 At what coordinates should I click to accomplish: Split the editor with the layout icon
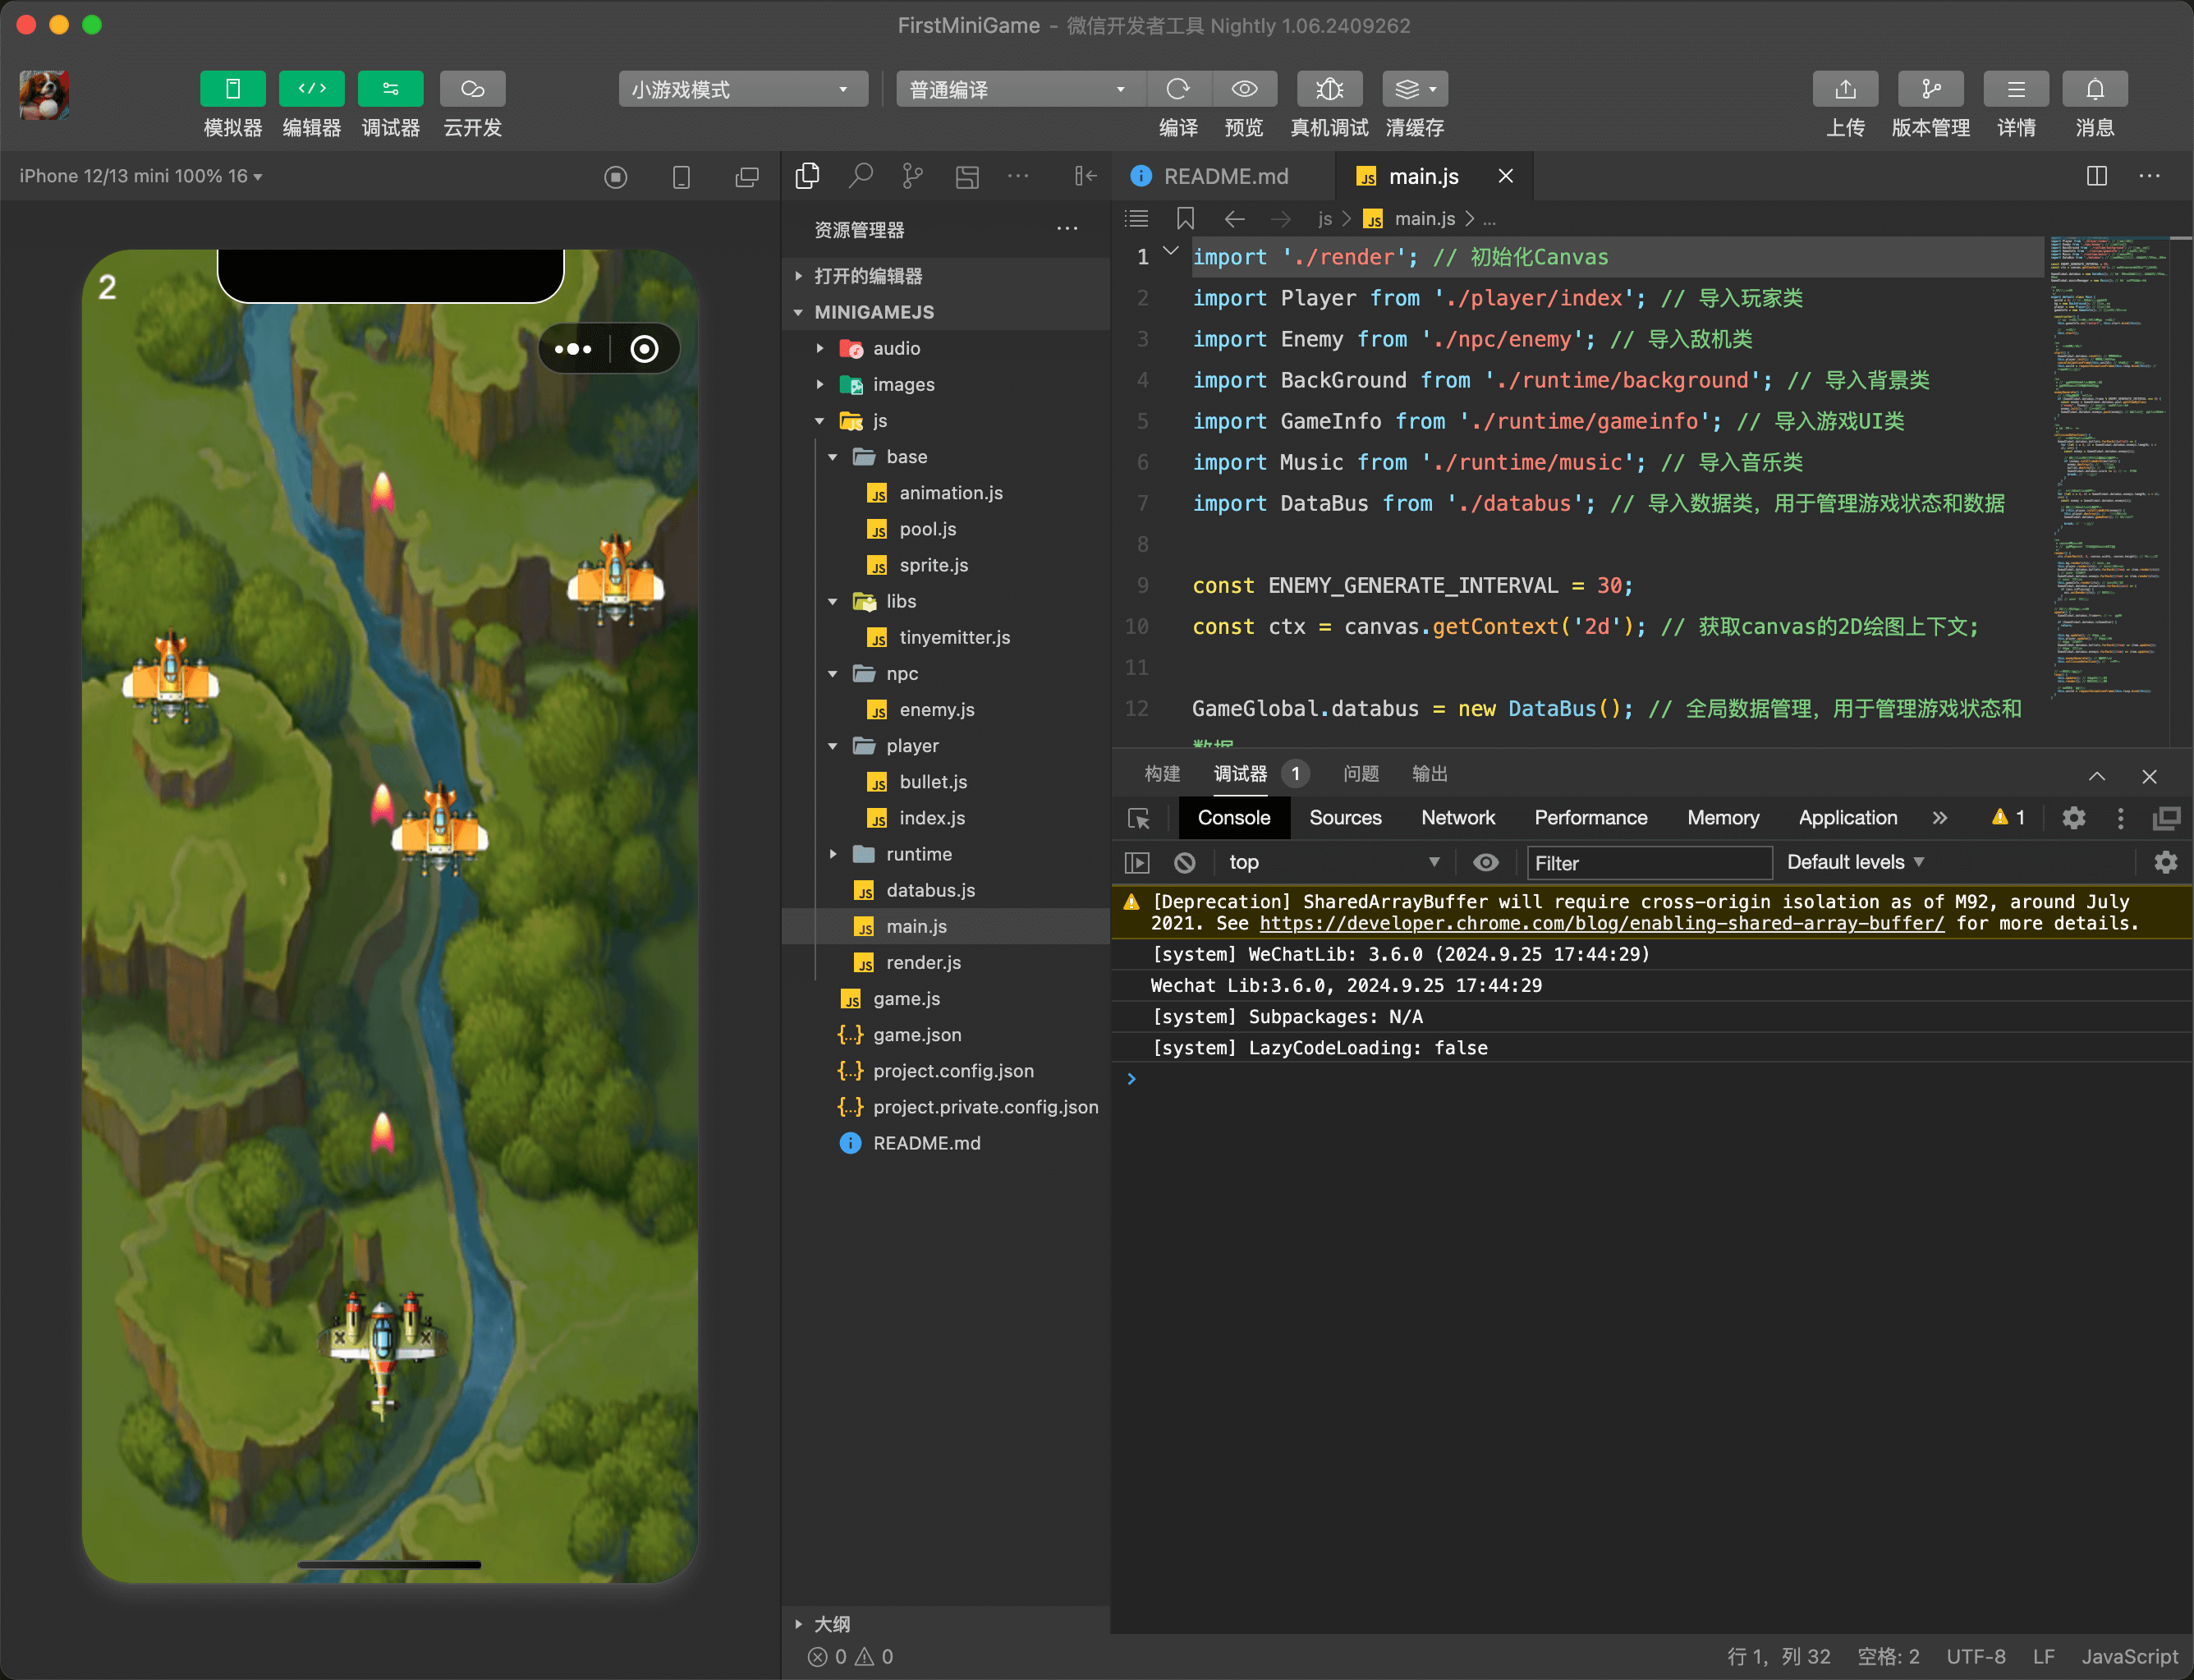(x=2097, y=176)
